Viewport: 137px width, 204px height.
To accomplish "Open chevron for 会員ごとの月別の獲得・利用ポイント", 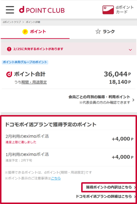I will click(x=133, y=100).
